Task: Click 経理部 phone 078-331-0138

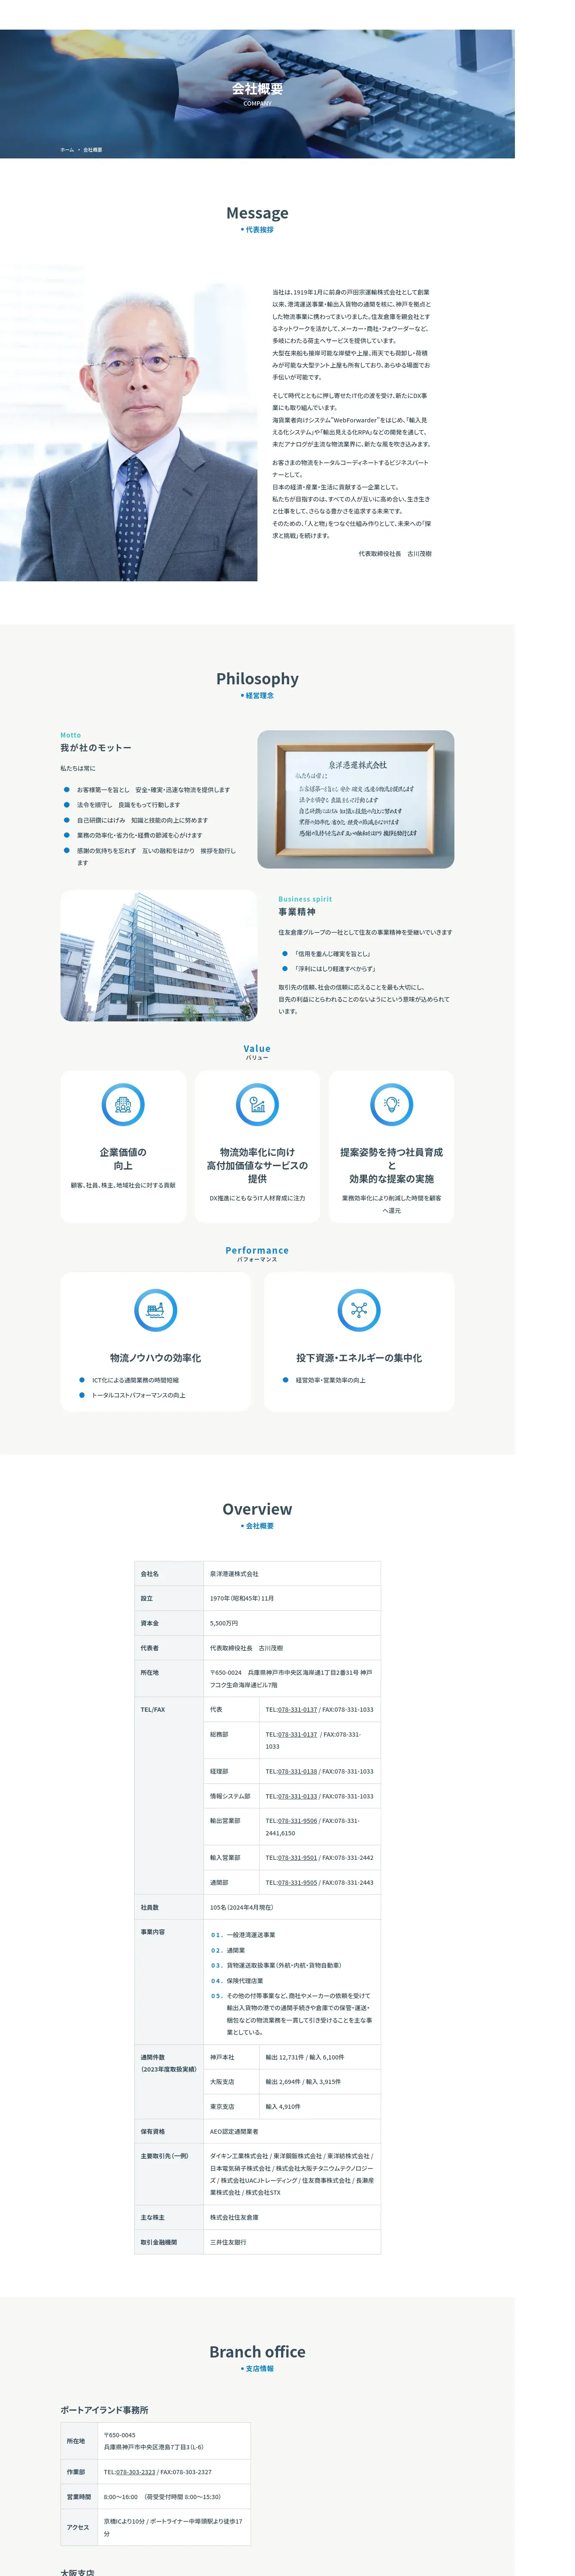Action: pyautogui.click(x=297, y=1771)
